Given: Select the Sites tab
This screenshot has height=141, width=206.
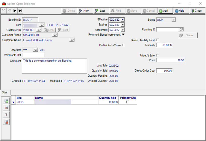Looking at the screenshot, I should click(5, 93).
